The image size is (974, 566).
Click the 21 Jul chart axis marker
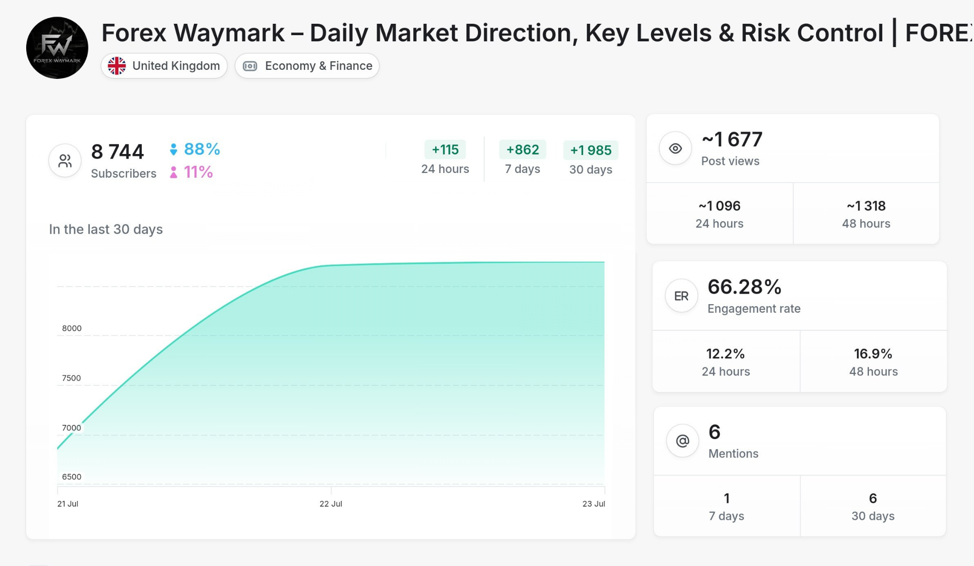tap(68, 504)
